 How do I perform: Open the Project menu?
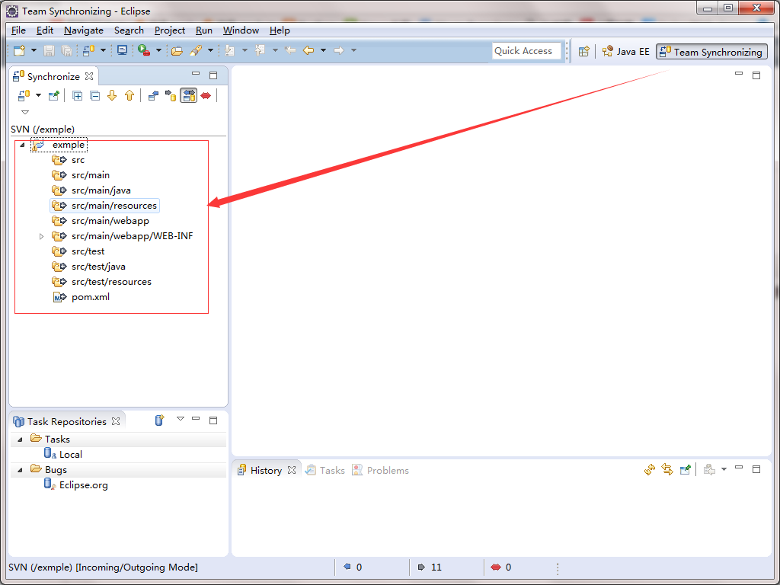point(170,30)
